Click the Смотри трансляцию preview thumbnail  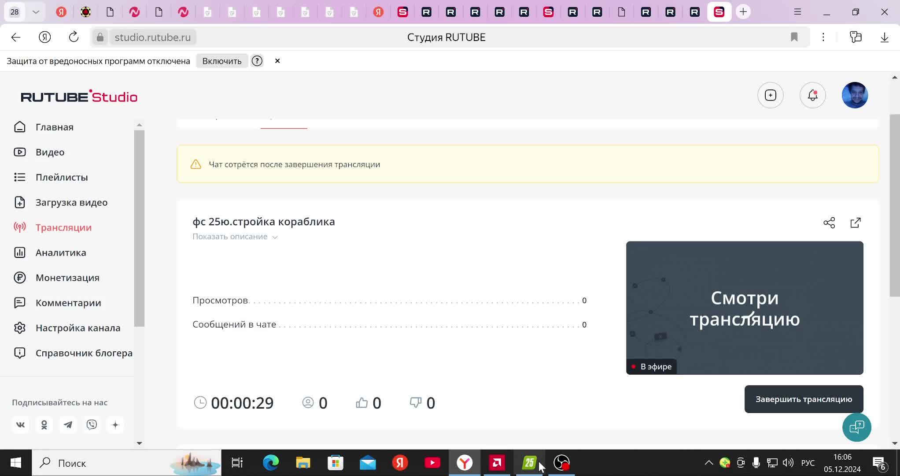[x=745, y=308]
